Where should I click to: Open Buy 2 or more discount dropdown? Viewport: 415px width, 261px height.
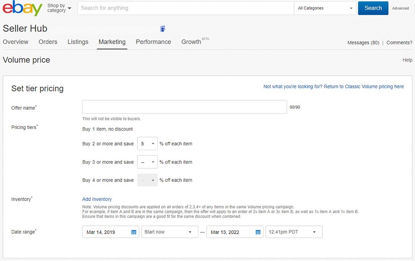pyautogui.click(x=147, y=144)
